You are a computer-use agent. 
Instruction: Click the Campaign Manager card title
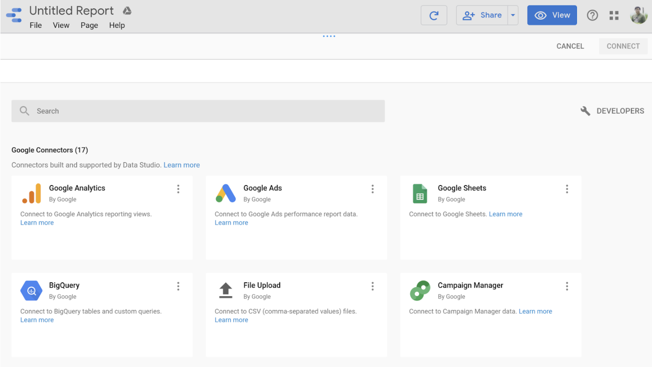pos(471,285)
